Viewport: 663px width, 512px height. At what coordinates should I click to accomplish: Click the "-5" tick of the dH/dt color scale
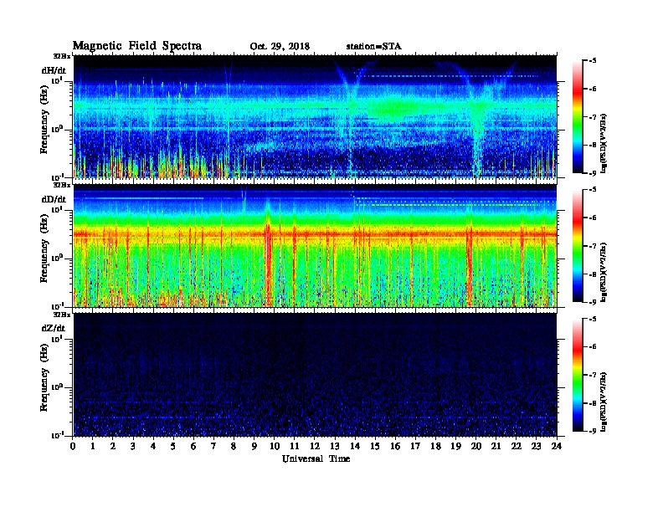coord(593,61)
